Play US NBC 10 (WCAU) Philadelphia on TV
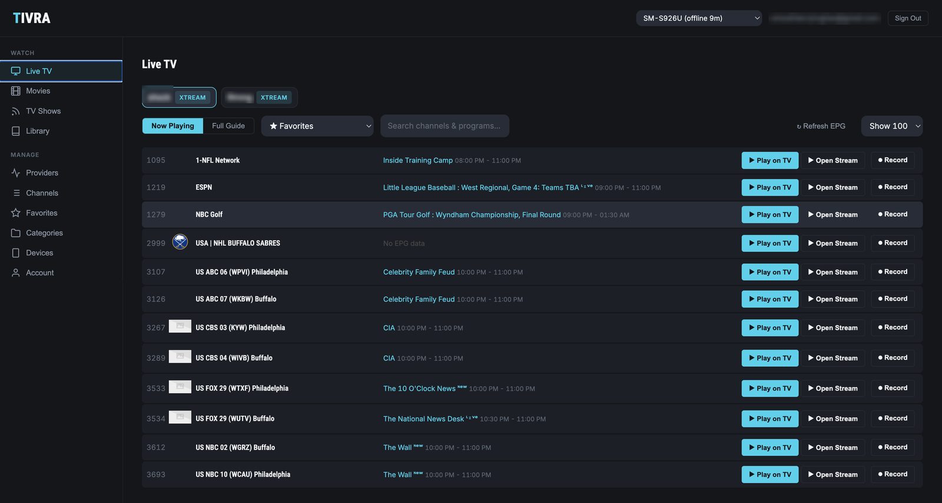Viewport: 942px width, 503px height. [770, 475]
